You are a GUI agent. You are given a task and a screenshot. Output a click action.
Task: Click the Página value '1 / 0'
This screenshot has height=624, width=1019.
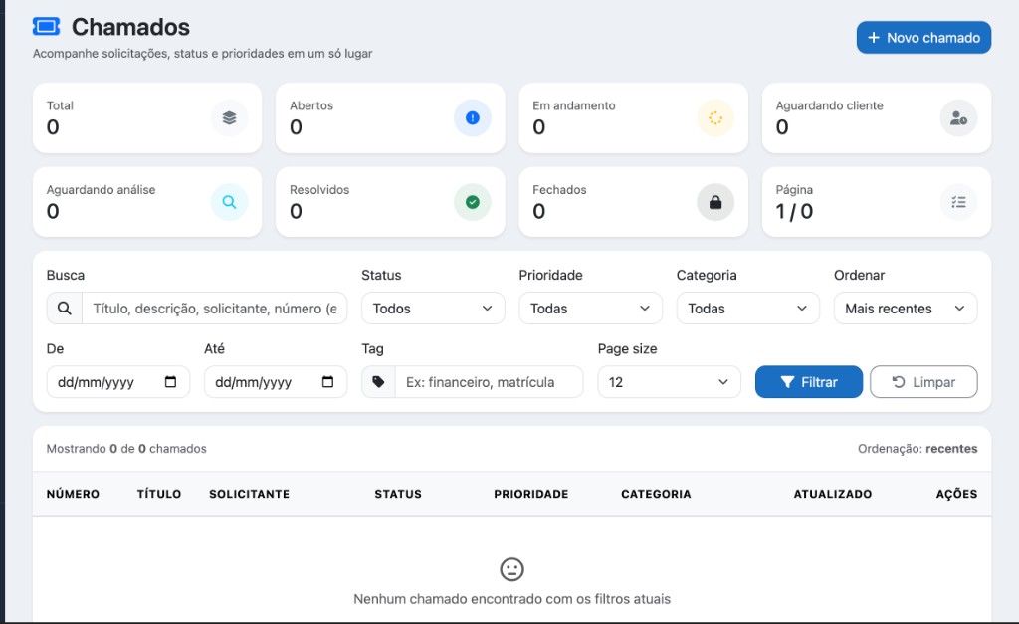tap(794, 211)
